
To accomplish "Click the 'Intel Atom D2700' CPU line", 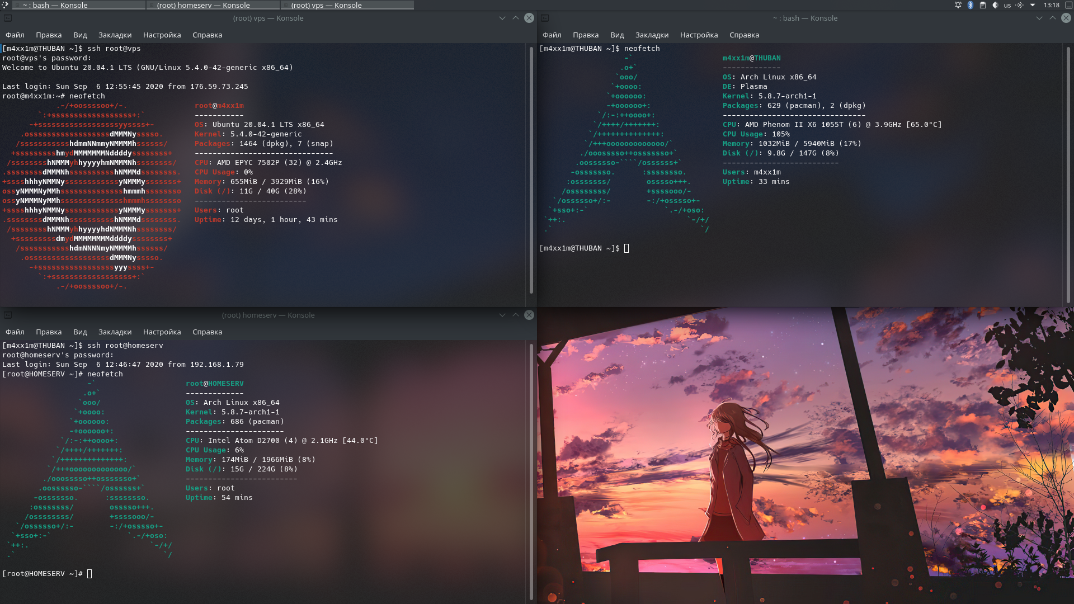I will (x=282, y=441).
